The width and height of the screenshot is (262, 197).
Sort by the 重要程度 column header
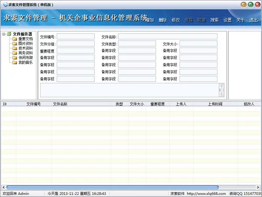pos(158,104)
